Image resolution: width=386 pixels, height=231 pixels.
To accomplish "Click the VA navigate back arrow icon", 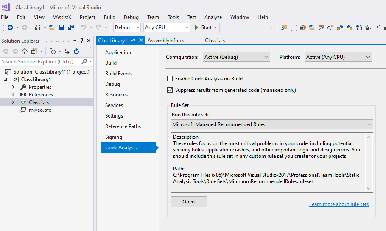I will pyautogui.click(x=340, y=27).
